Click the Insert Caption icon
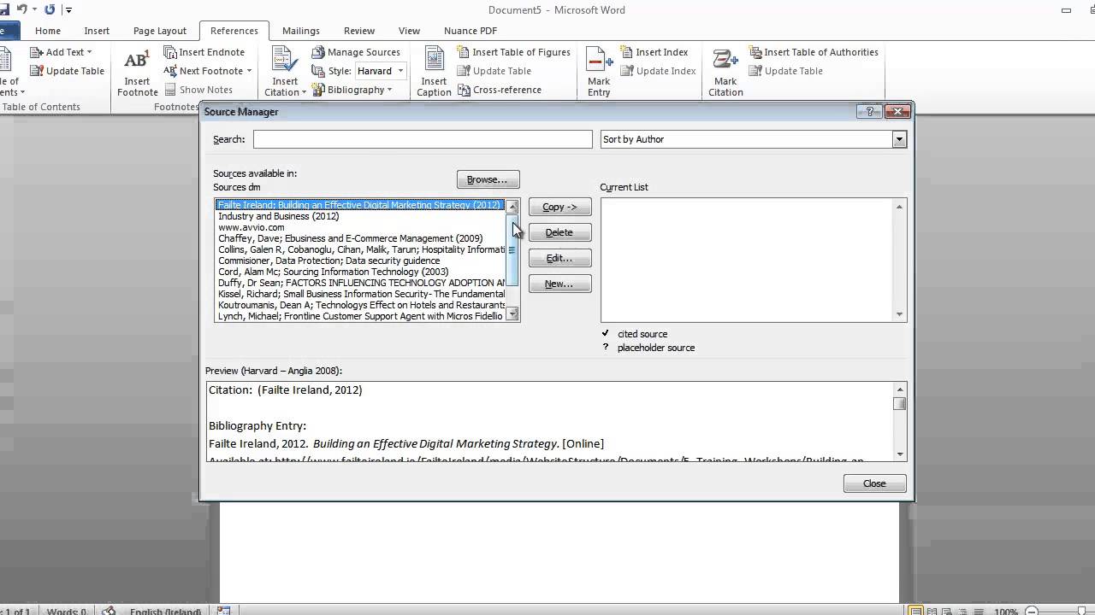Image resolution: width=1095 pixels, height=615 pixels. click(435, 60)
